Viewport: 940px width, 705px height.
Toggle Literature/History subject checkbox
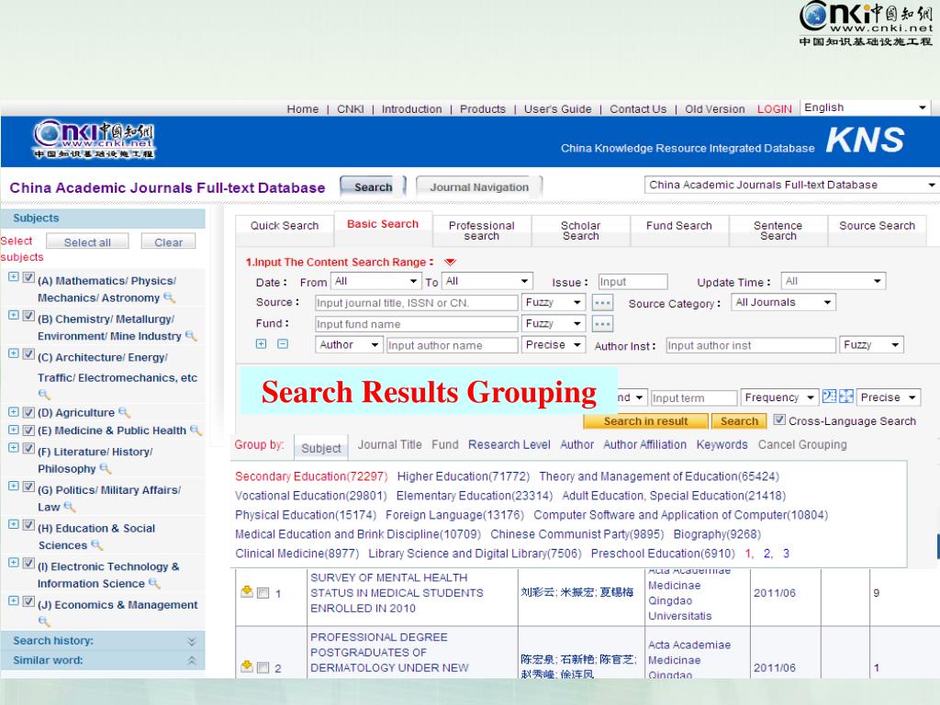(x=28, y=448)
